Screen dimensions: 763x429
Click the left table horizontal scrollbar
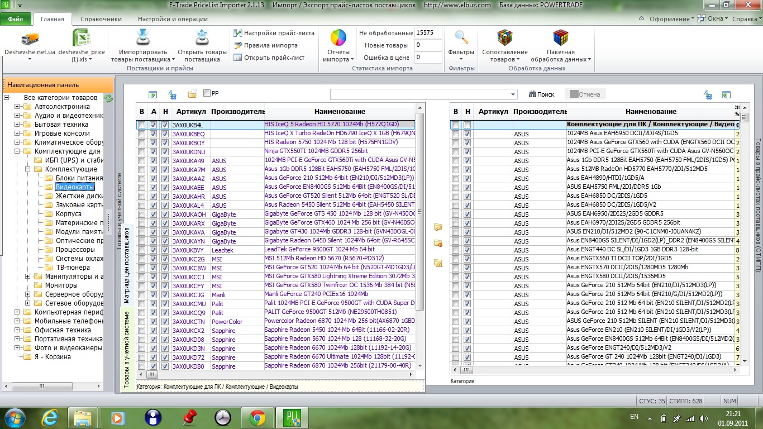pyautogui.click(x=276, y=375)
